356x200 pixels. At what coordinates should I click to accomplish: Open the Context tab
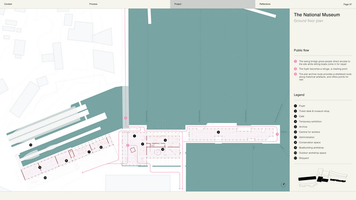tap(8, 4)
